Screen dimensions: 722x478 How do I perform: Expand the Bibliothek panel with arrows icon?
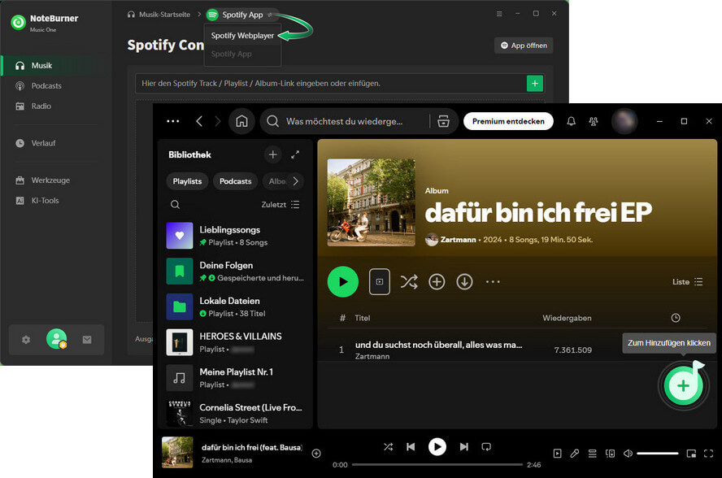(295, 154)
